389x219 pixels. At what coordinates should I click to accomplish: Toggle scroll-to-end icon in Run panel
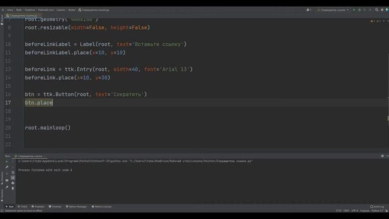click(13, 178)
